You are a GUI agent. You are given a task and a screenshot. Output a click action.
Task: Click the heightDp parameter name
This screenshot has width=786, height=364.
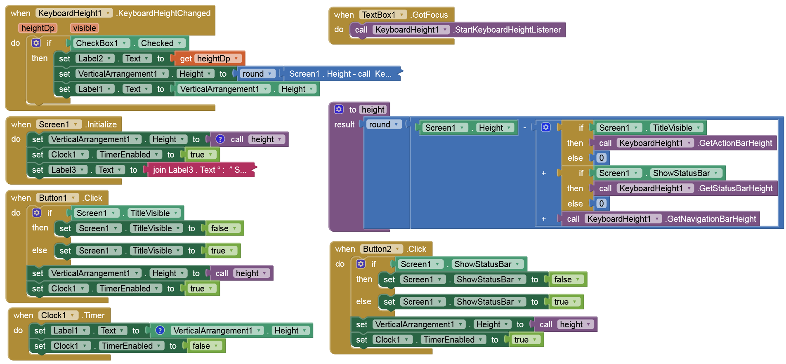point(38,28)
